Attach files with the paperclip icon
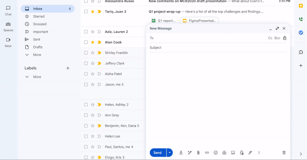The image size is (307, 160). 198,152
